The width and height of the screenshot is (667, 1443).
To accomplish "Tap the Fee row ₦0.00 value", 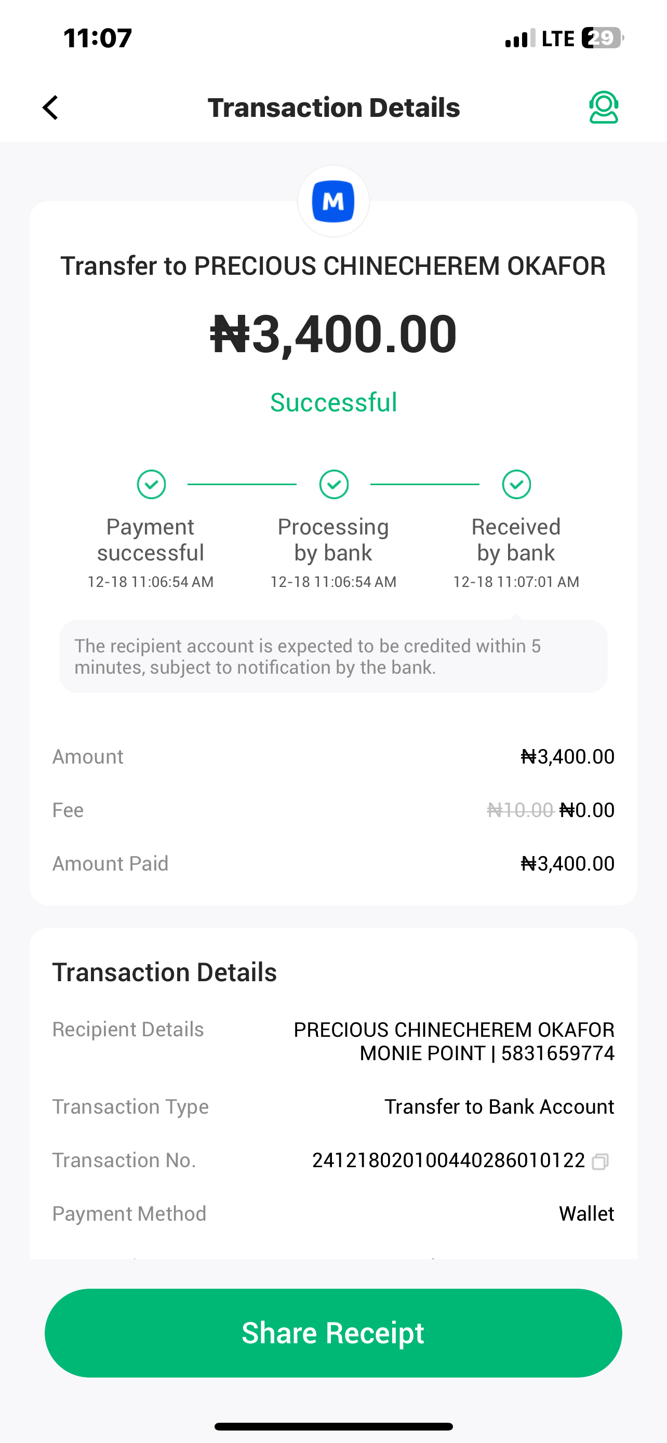I will 587,810.
